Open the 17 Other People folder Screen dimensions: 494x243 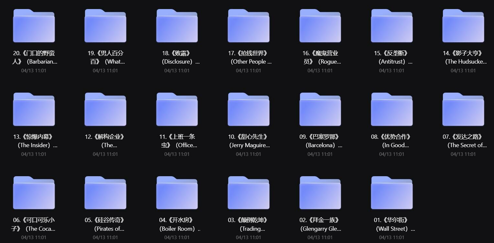pos(248,26)
